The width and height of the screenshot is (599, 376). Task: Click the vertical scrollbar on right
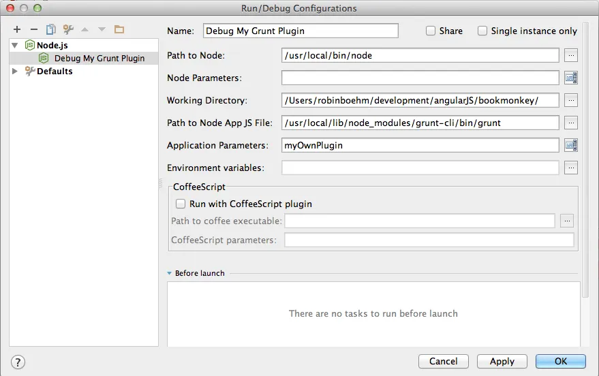[x=585, y=160]
